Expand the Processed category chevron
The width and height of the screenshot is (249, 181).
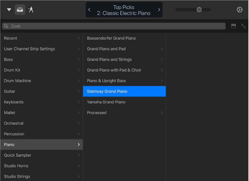162,113
